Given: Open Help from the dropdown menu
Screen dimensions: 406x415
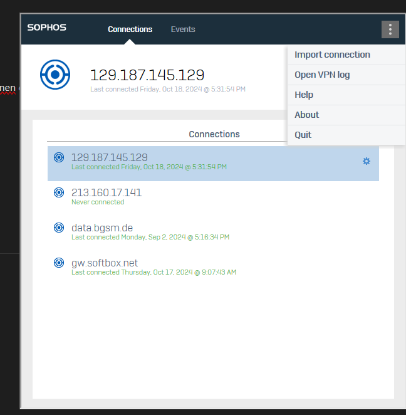Looking at the screenshot, I should point(304,95).
